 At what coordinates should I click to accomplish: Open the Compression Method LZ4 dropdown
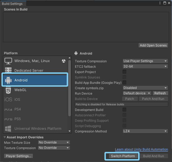[x=145, y=131]
